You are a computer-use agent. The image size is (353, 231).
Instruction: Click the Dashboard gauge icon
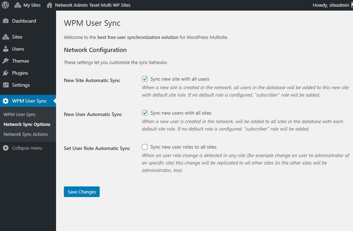click(6, 21)
